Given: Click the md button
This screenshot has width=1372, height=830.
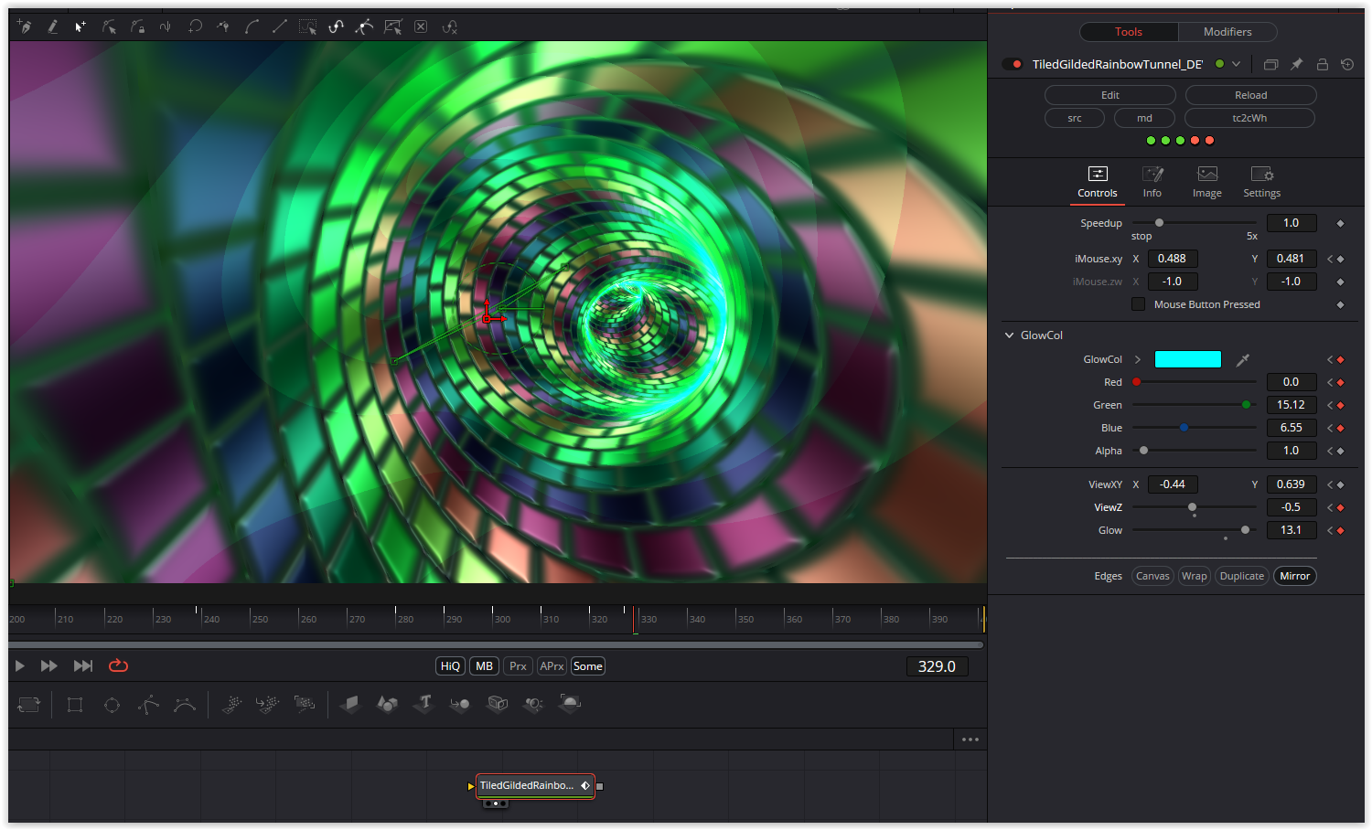Looking at the screenshot, I should 1144,118.
